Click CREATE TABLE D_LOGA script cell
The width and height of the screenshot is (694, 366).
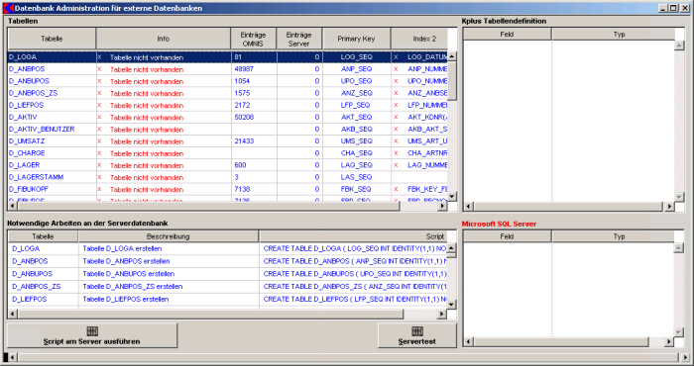click(353, 248)
